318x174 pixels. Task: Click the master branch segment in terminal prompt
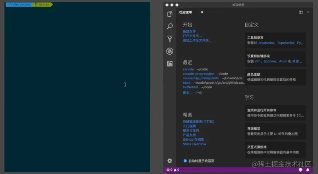point(43,4)
